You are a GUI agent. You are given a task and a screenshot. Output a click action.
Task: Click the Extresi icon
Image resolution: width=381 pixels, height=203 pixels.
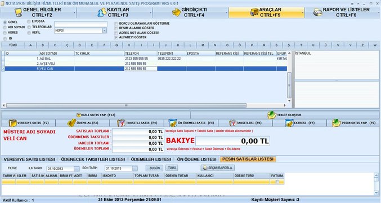(289, 123)
